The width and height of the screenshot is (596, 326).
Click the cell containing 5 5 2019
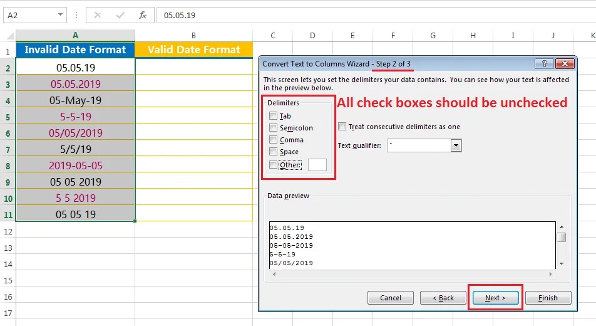pyautogui.click(x=75, y=198)
